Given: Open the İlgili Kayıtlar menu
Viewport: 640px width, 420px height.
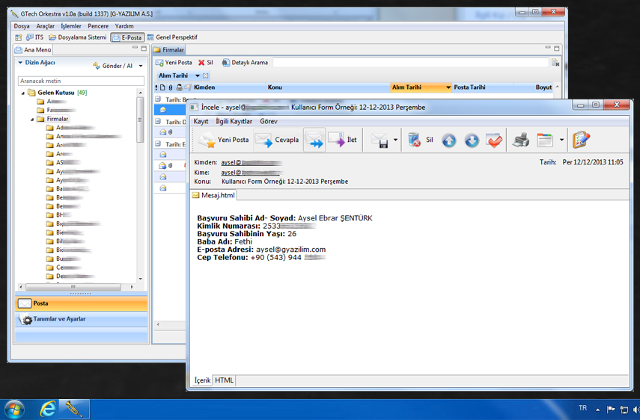Looking at the screenshot, I should pos(234,121).
